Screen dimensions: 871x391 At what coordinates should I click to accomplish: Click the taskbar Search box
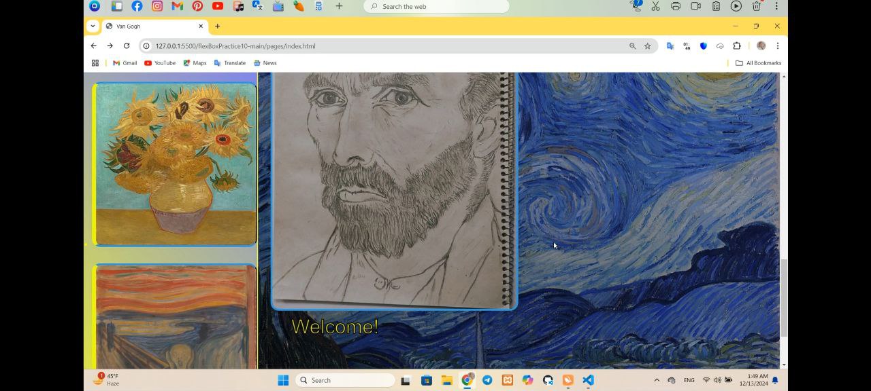[x=345, y=380]
